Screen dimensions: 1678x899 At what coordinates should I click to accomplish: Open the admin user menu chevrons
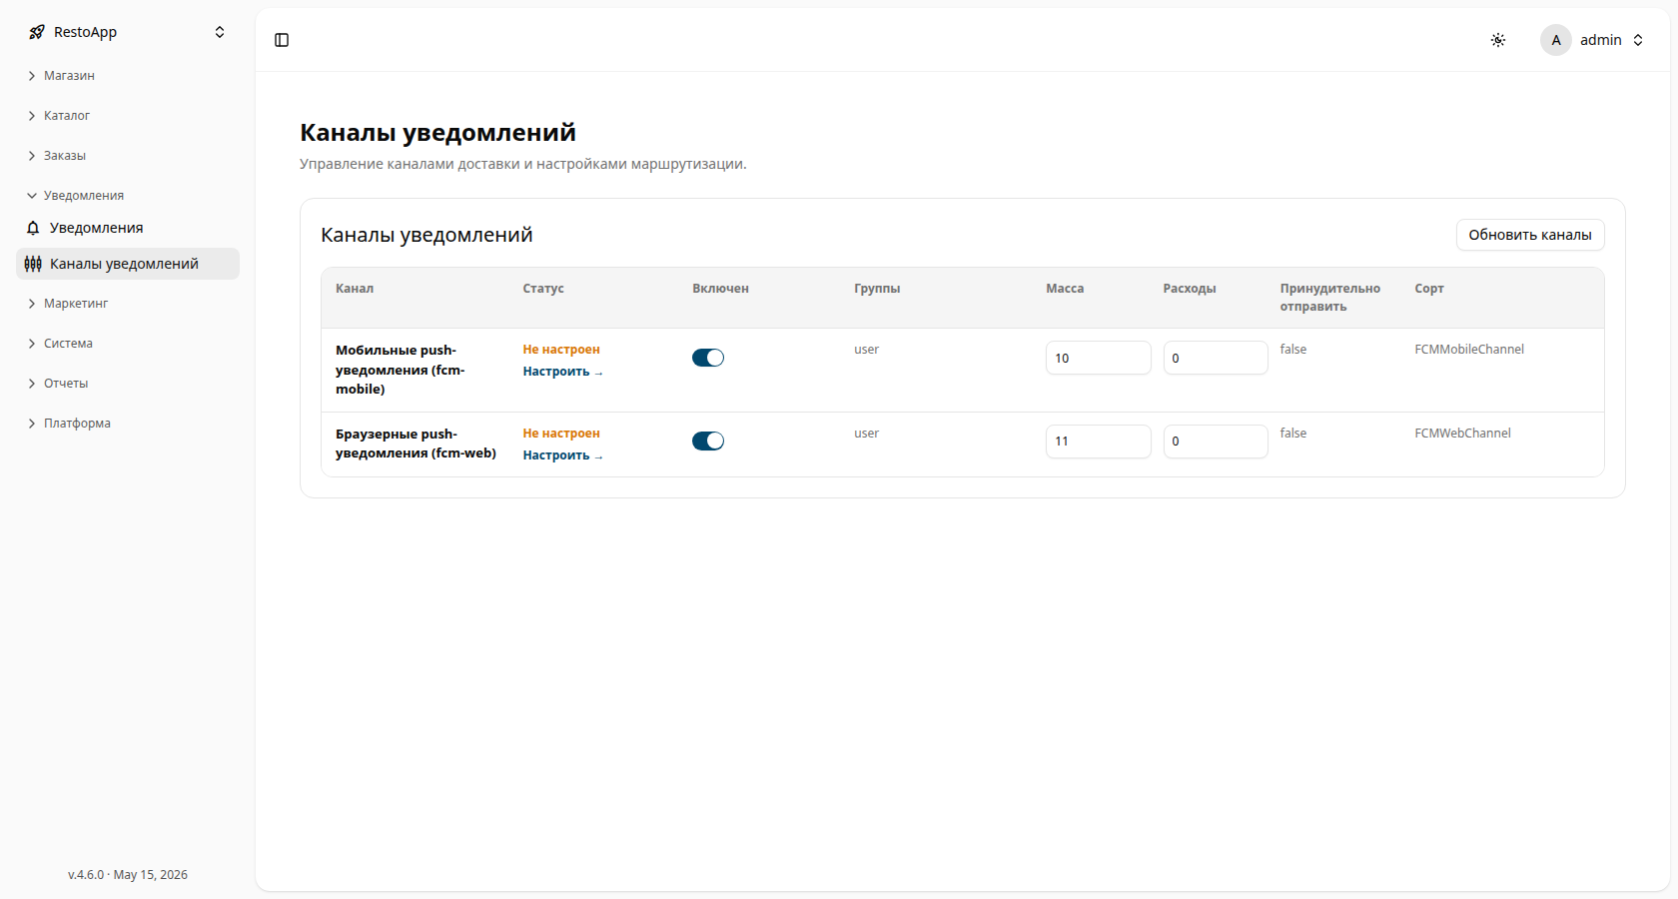pyautogui.click(x=1638, y=40)
